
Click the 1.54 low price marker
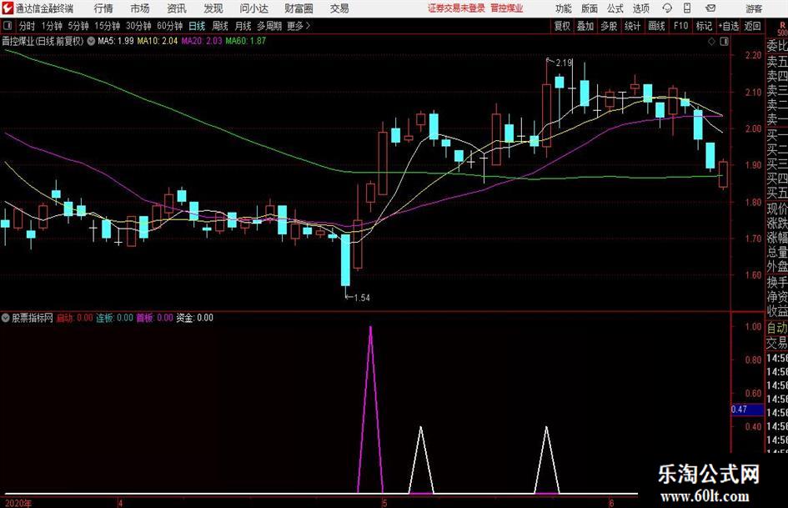click(362, 298)
